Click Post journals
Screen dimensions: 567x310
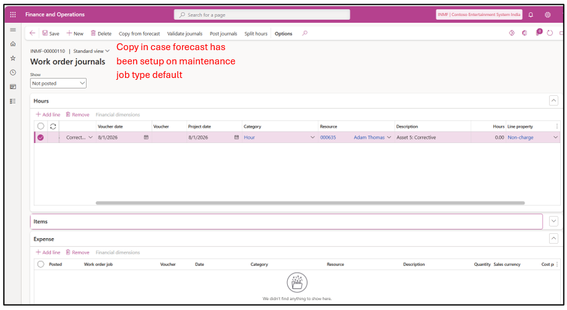223,33
